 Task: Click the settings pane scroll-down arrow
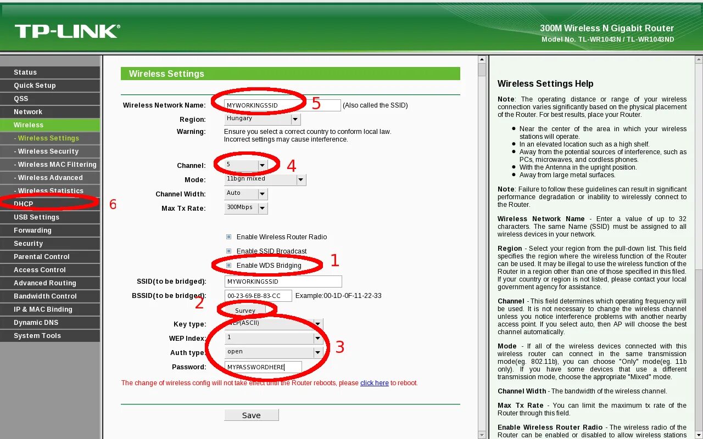(x=482, y=435)
